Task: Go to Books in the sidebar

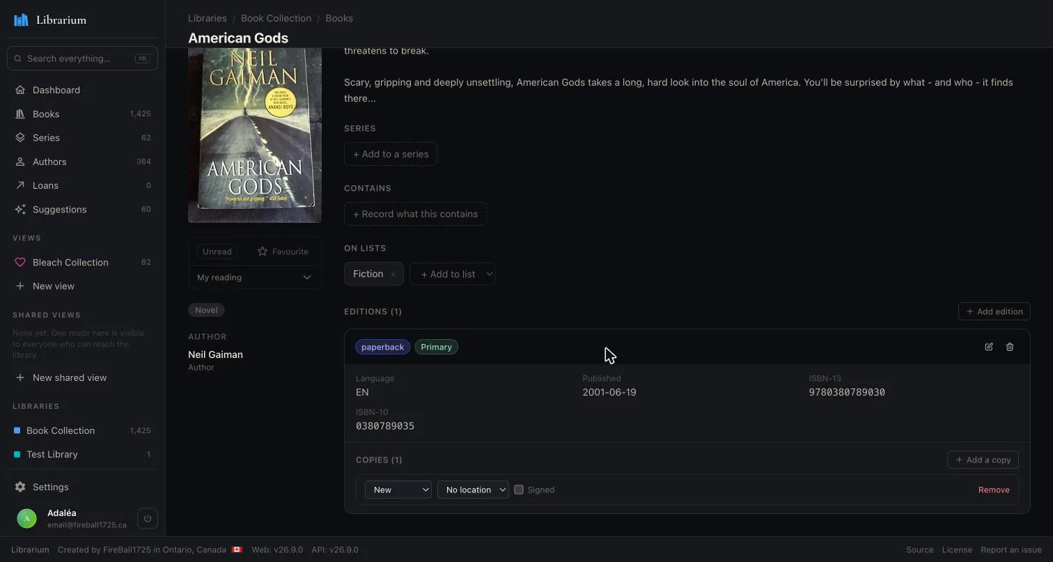Action: tap(82, 114)
